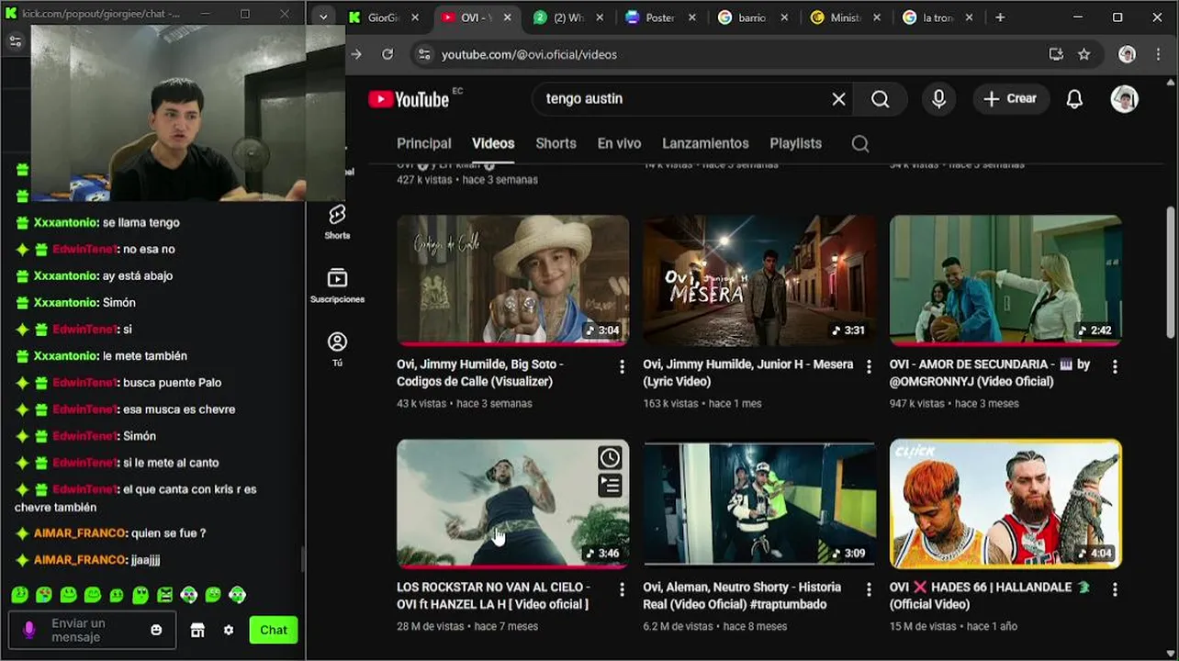The width and height of the screenshot is (1179, 661).
Task: Open the Mesera (Lyric Video) title link
Action: 748,373
